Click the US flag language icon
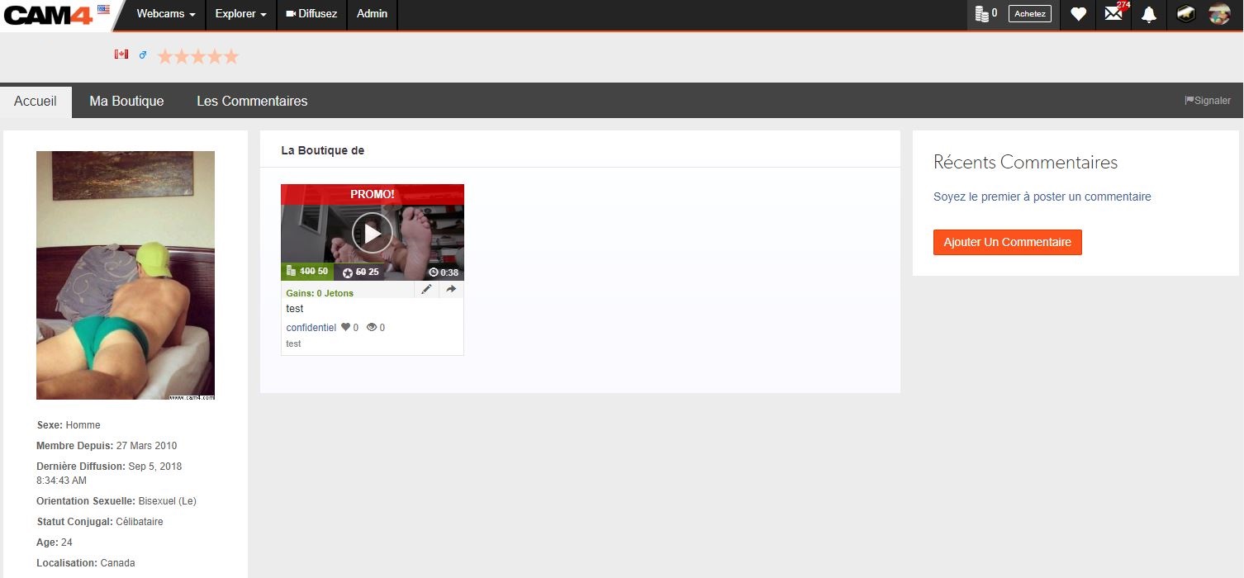Image resolution: width=1244 pixels, height=578 pixels. [x=103, y=9]
